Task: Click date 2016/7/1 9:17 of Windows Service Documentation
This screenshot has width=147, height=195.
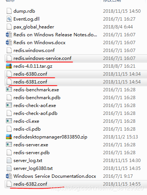Action: [x=118, y=176]
